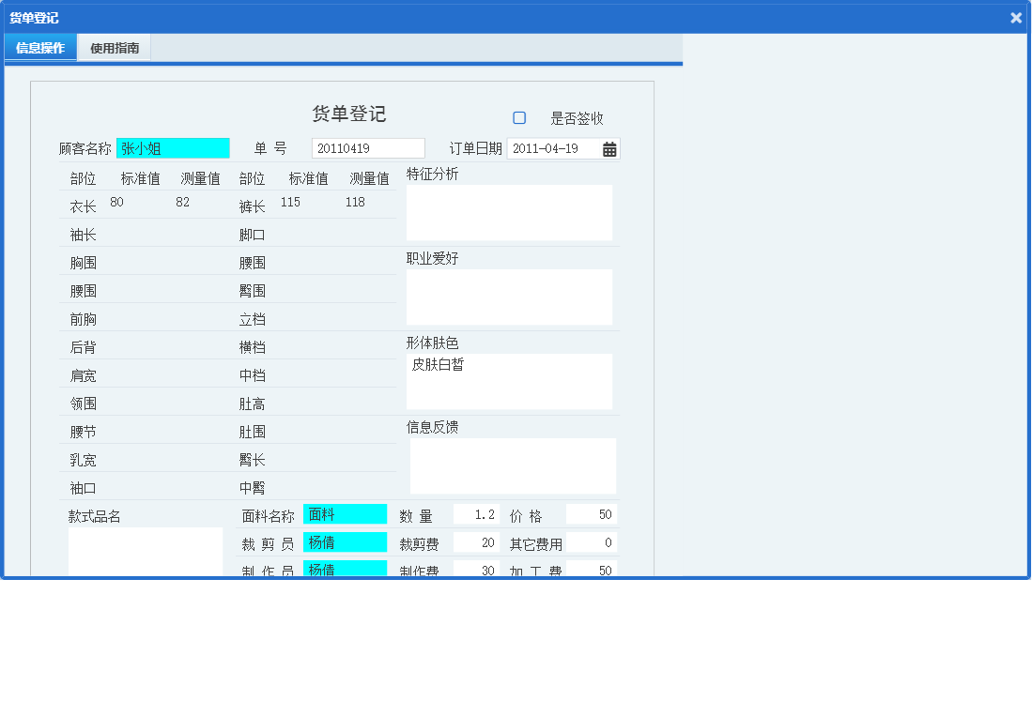Click inside the 特征分析 text area
1032x701 pixels.
click(x=510, y=212)
